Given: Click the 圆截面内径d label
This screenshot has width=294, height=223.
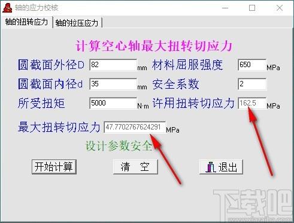Looking at the screenshot, I should (50, 84).
